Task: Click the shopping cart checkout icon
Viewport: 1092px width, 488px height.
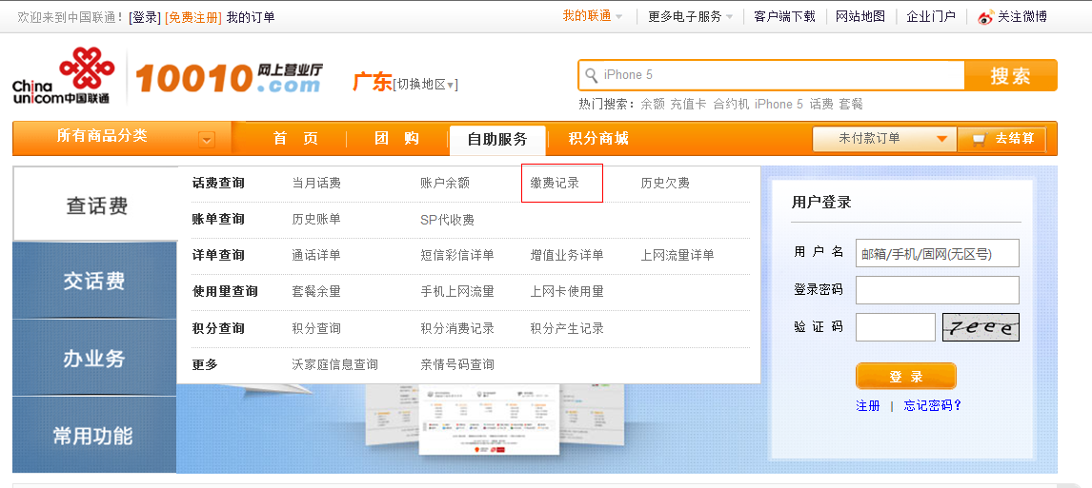Action: pos(979,139)
